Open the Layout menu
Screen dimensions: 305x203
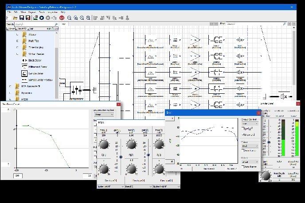click(32, 12)
